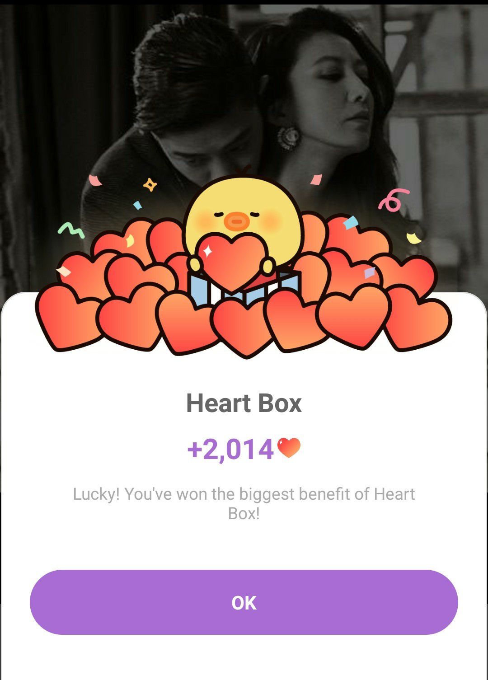Tap the yellow confetti piece beside pink spiral
488x680 pixels.
(x=413, y=238)
